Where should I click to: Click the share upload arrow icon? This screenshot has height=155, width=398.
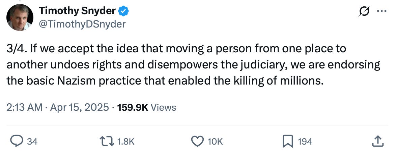coord(377,141)
